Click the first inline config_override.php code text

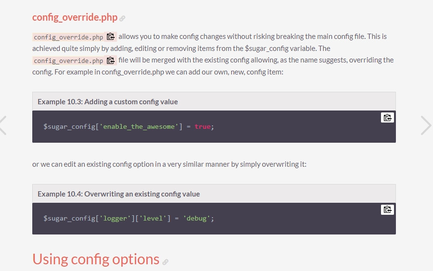coord(68,37)
